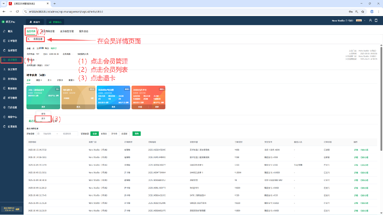Click the browser zoom magnifier icon

click(x=357, y=11)
